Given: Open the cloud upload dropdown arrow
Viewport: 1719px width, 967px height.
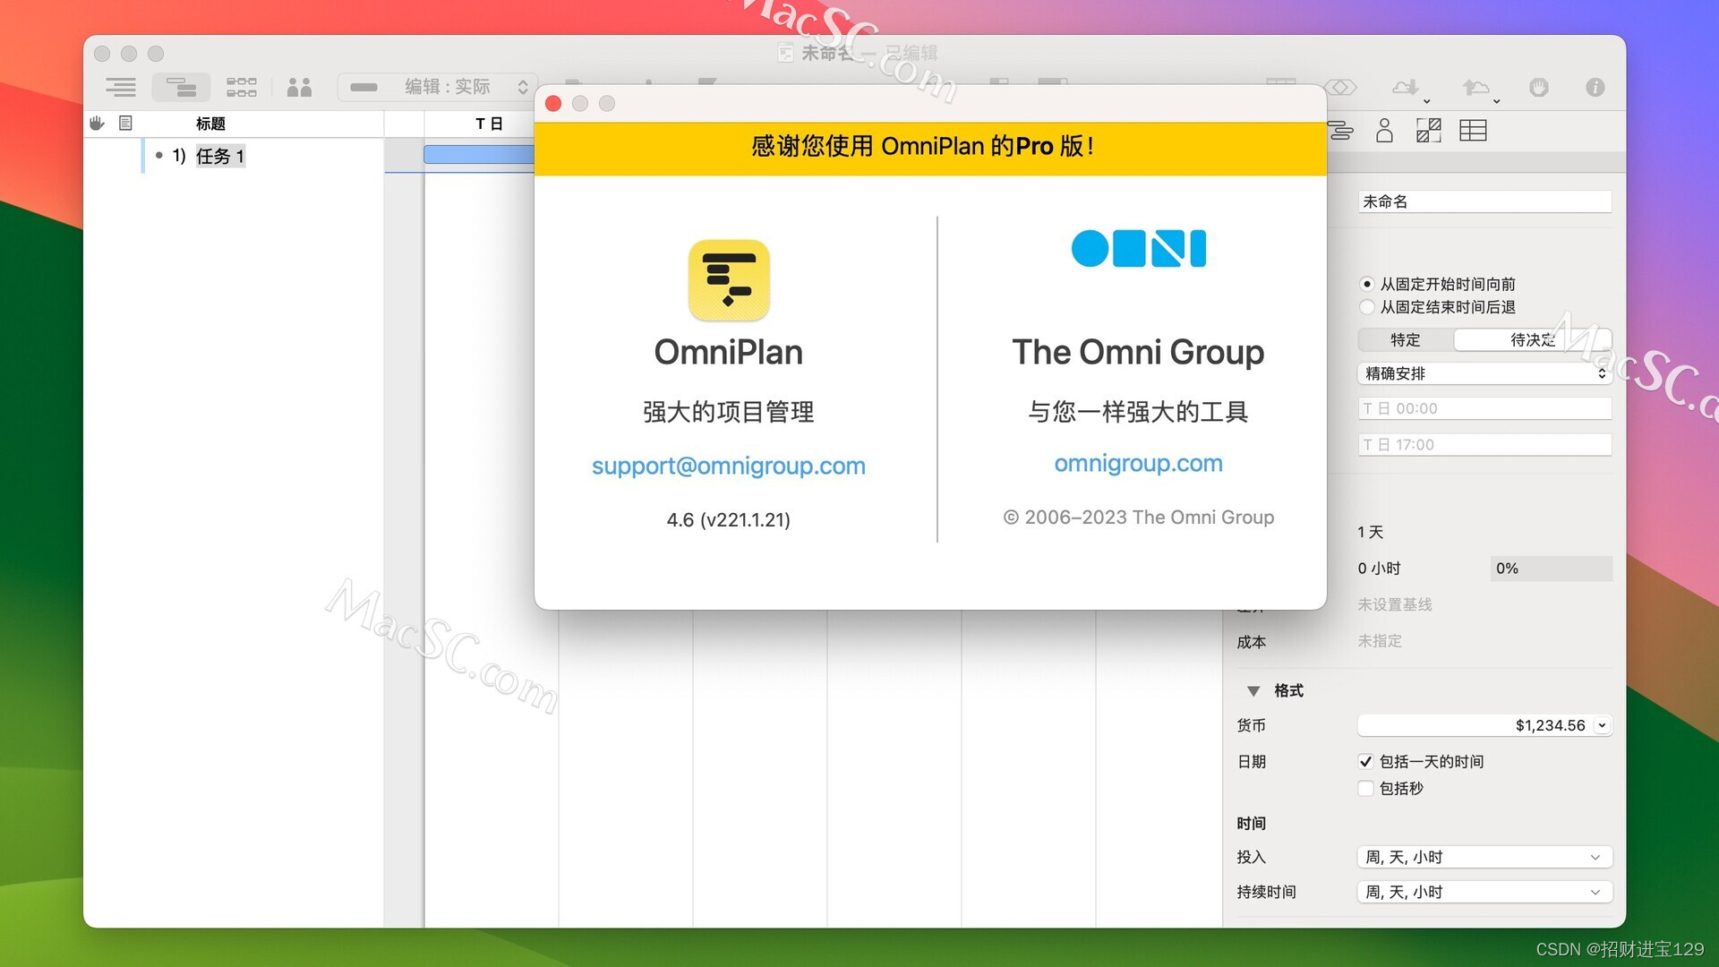Looking at the screenshot, I should [x=1496, y=100].
